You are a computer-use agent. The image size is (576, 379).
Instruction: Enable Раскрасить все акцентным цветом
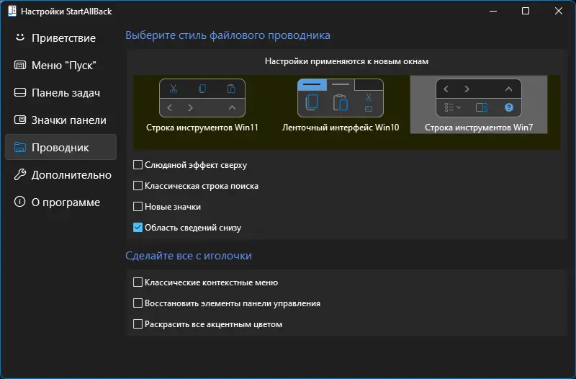[x=138, y=324]
